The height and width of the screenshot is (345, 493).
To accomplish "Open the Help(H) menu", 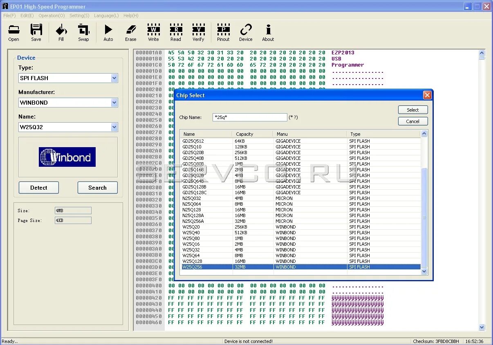I will (131, 16).
